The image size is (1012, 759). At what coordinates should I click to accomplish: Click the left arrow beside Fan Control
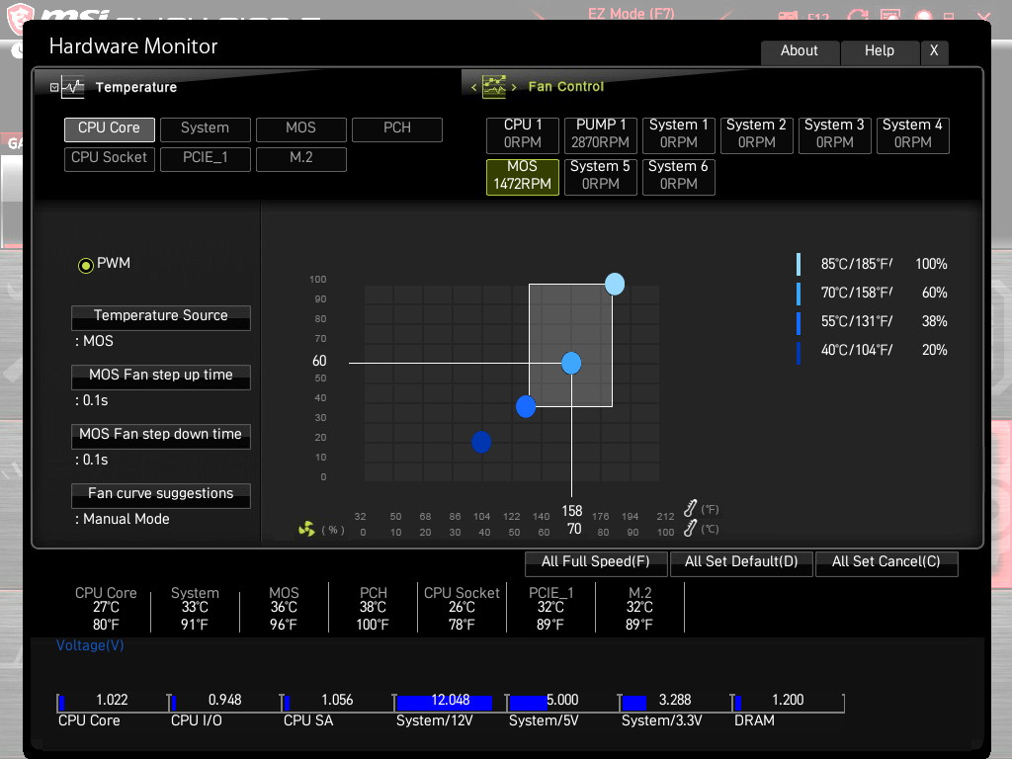click(473, 87)
